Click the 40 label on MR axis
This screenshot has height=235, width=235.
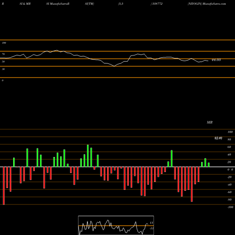coord(229,155)
